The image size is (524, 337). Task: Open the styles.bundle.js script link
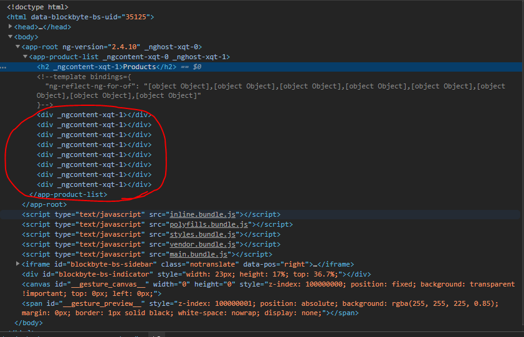click(x=202, y=234)
